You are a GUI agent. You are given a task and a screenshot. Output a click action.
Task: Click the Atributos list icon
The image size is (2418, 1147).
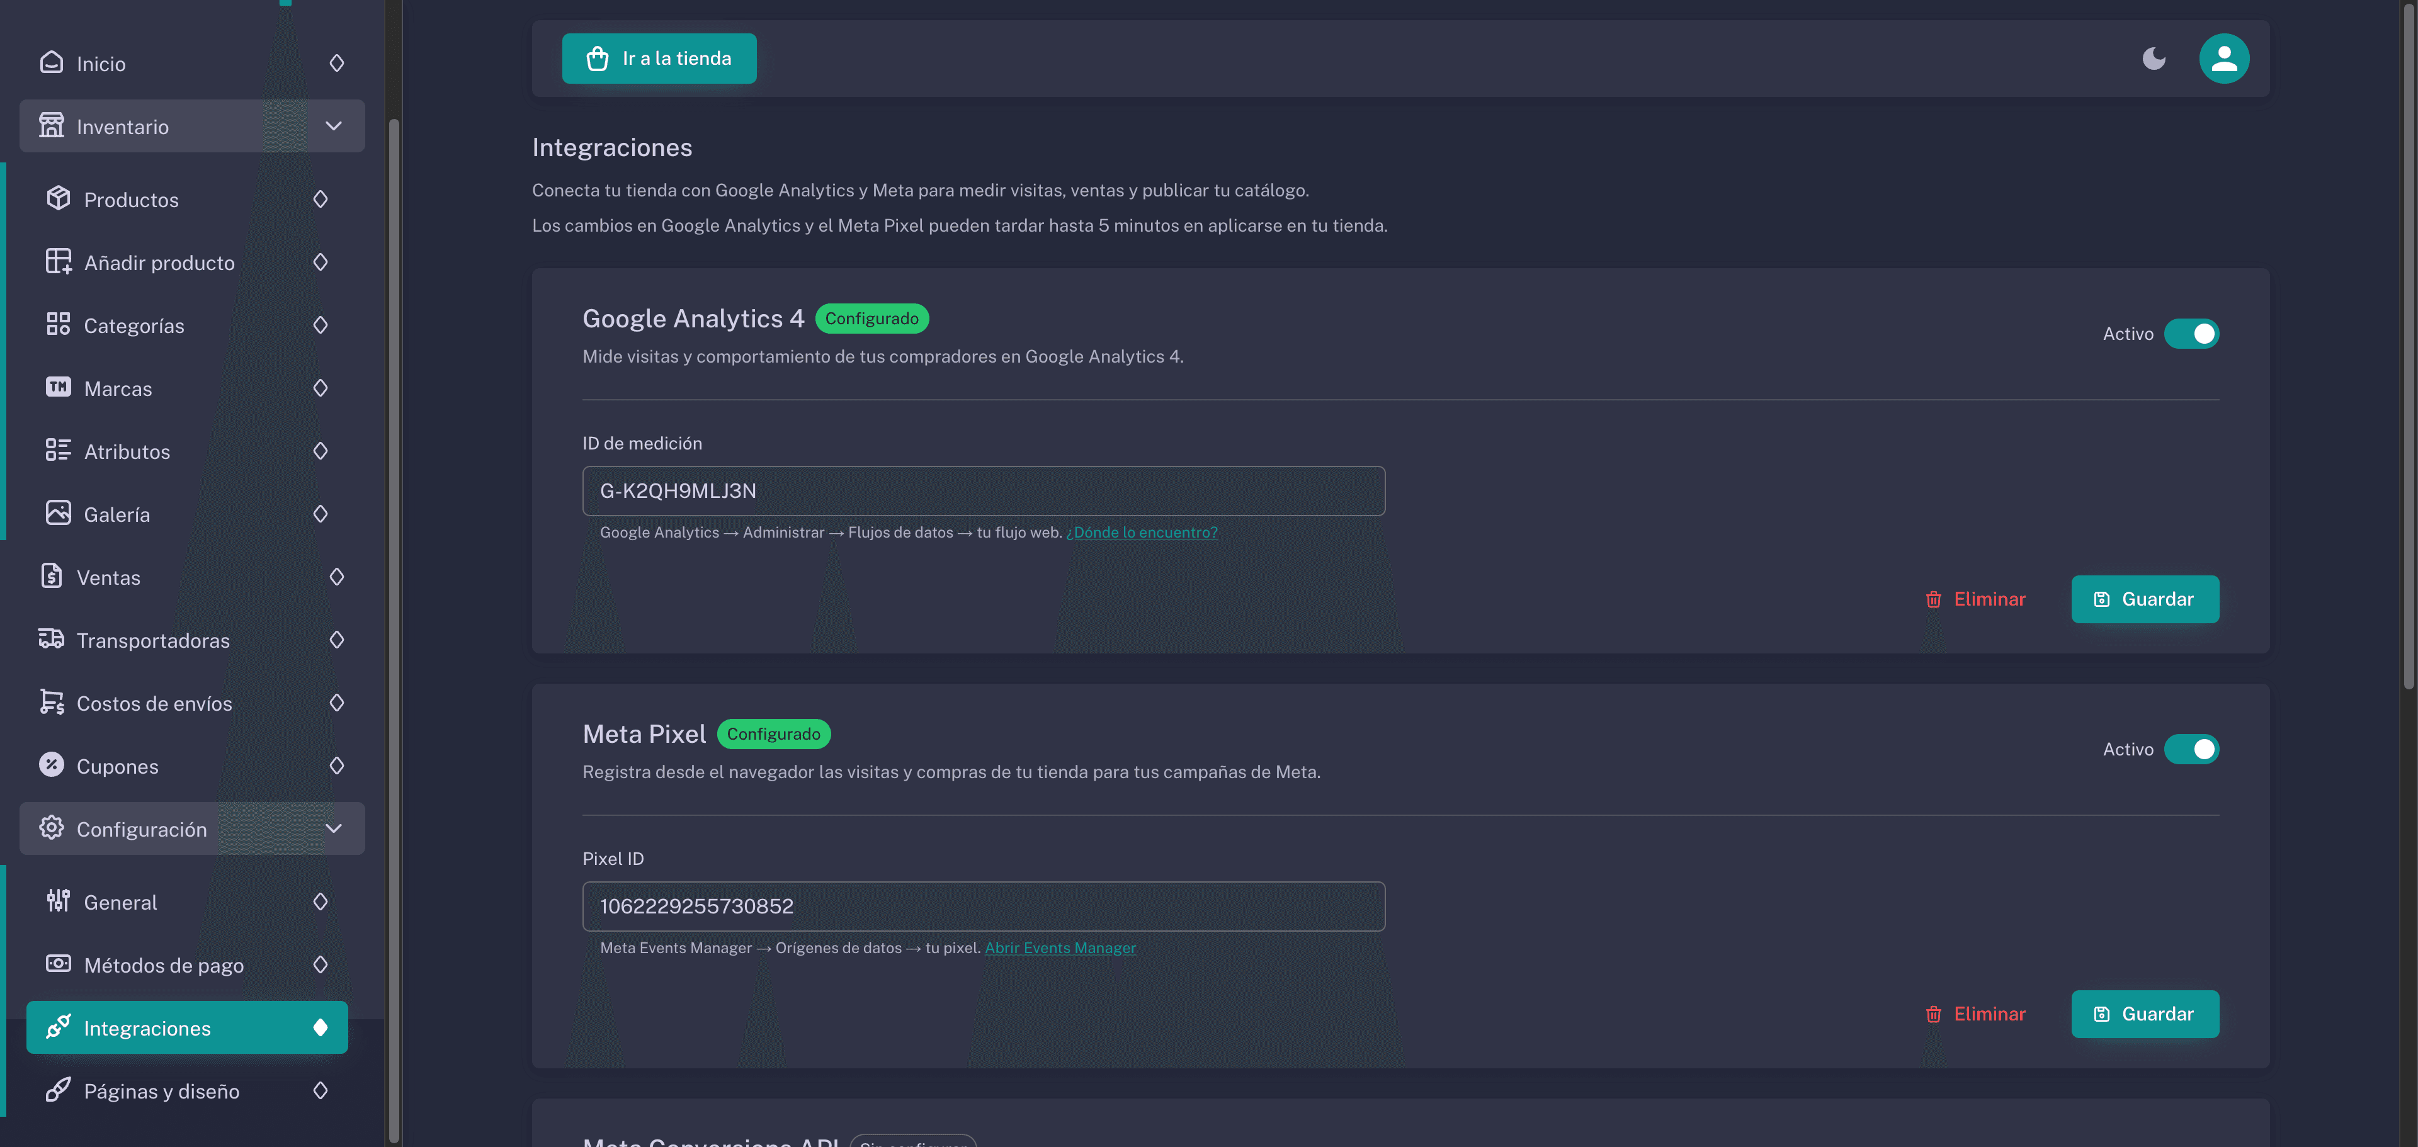(x=58, y=451)
